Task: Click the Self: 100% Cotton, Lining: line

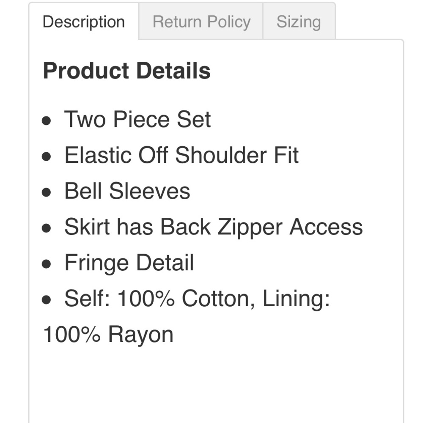Action: [x=197, y=299]
